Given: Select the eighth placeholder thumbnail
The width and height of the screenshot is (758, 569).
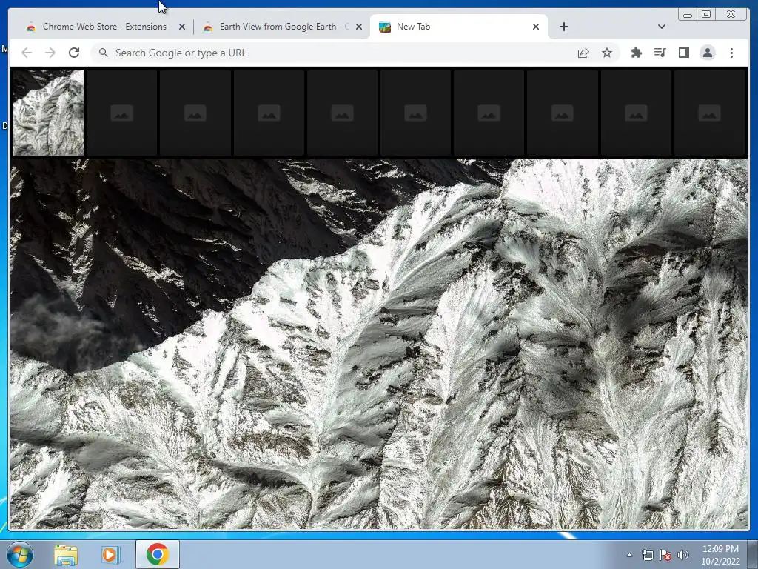Looking at the screenshot, I should click(x=563, y=113).
